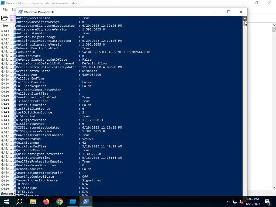
Task: Click the 'Default Allow' value
Action: pos(94,63)
